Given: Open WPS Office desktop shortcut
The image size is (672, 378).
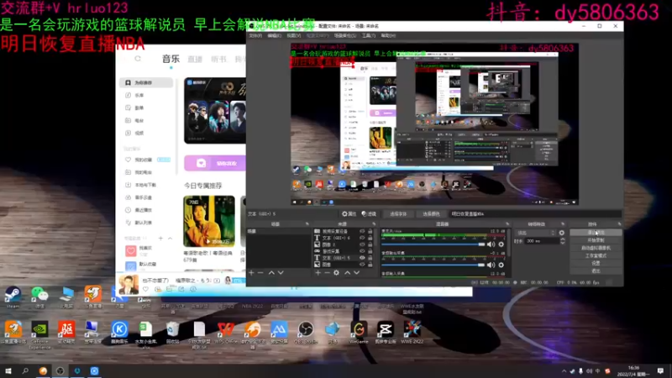Looking at the screenshot, I should (226, 333).
